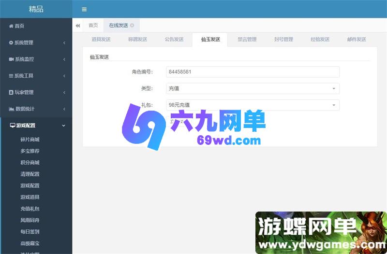The image size is (387, 254).
Task: Switch to the 封号管理 tab
Action: 283,40
